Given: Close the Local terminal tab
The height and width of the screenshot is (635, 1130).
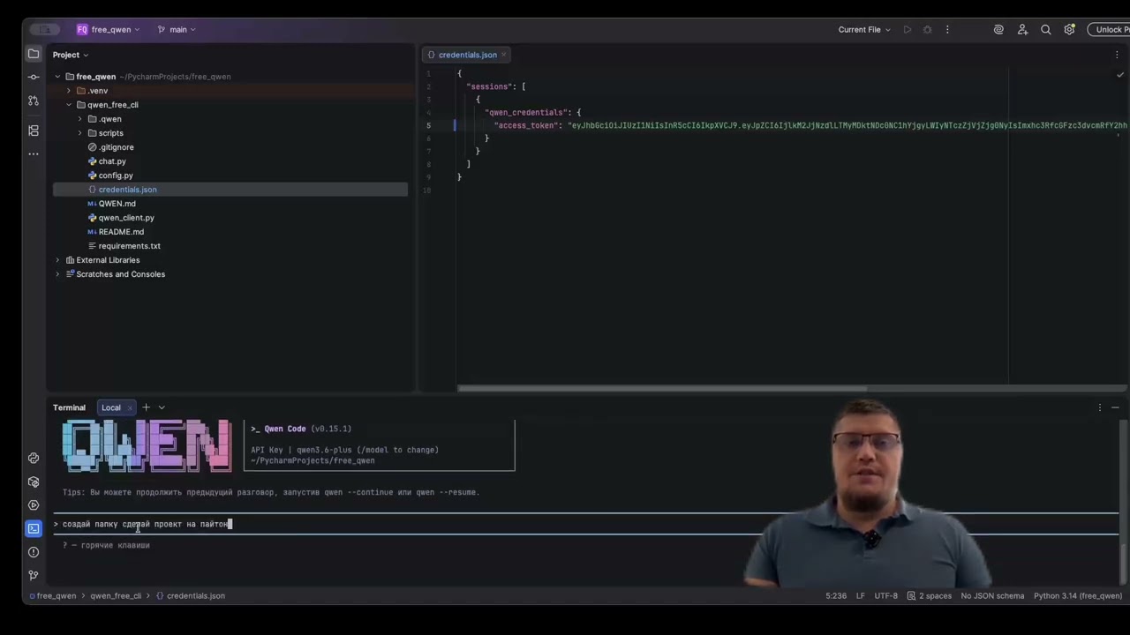Looking at the screenshot, I should pos(129,407).
